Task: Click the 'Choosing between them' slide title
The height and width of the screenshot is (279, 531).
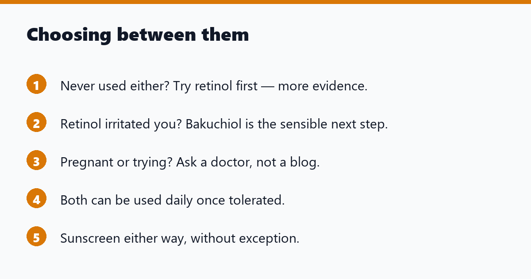Action: tap(138, 35)
